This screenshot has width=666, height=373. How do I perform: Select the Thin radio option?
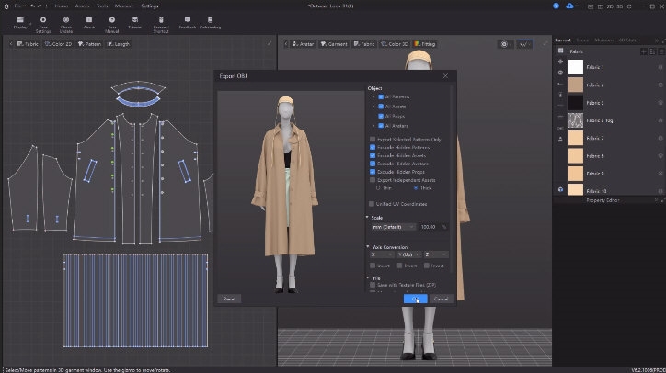(x=378, y=188)
